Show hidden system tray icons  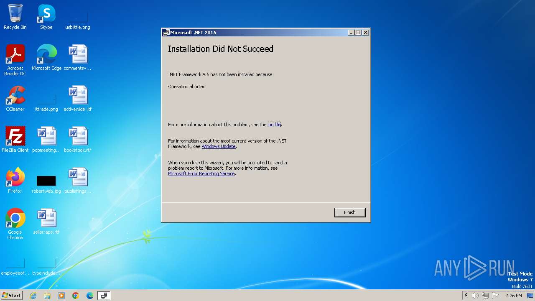pyautogui.click(x=466, y=296)
